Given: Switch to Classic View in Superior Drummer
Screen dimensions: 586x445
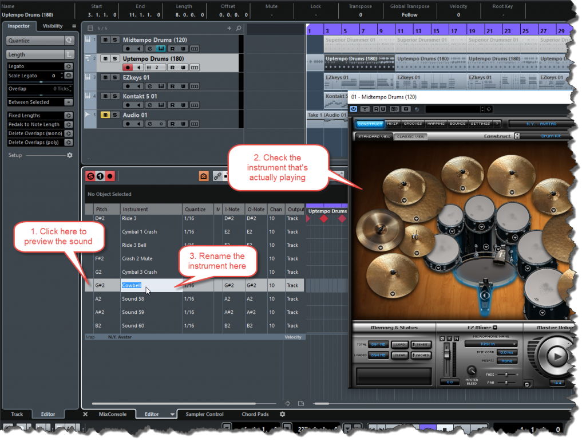Looking at the screenshot, I should (411, 136).
